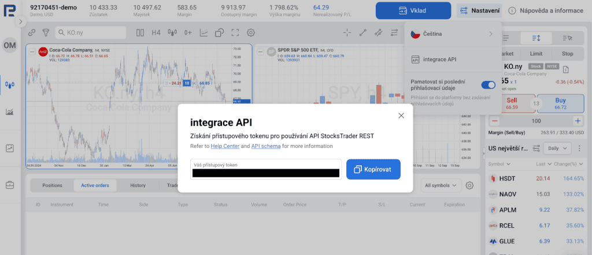Select the APLM watchlist row

click(536, 210)
